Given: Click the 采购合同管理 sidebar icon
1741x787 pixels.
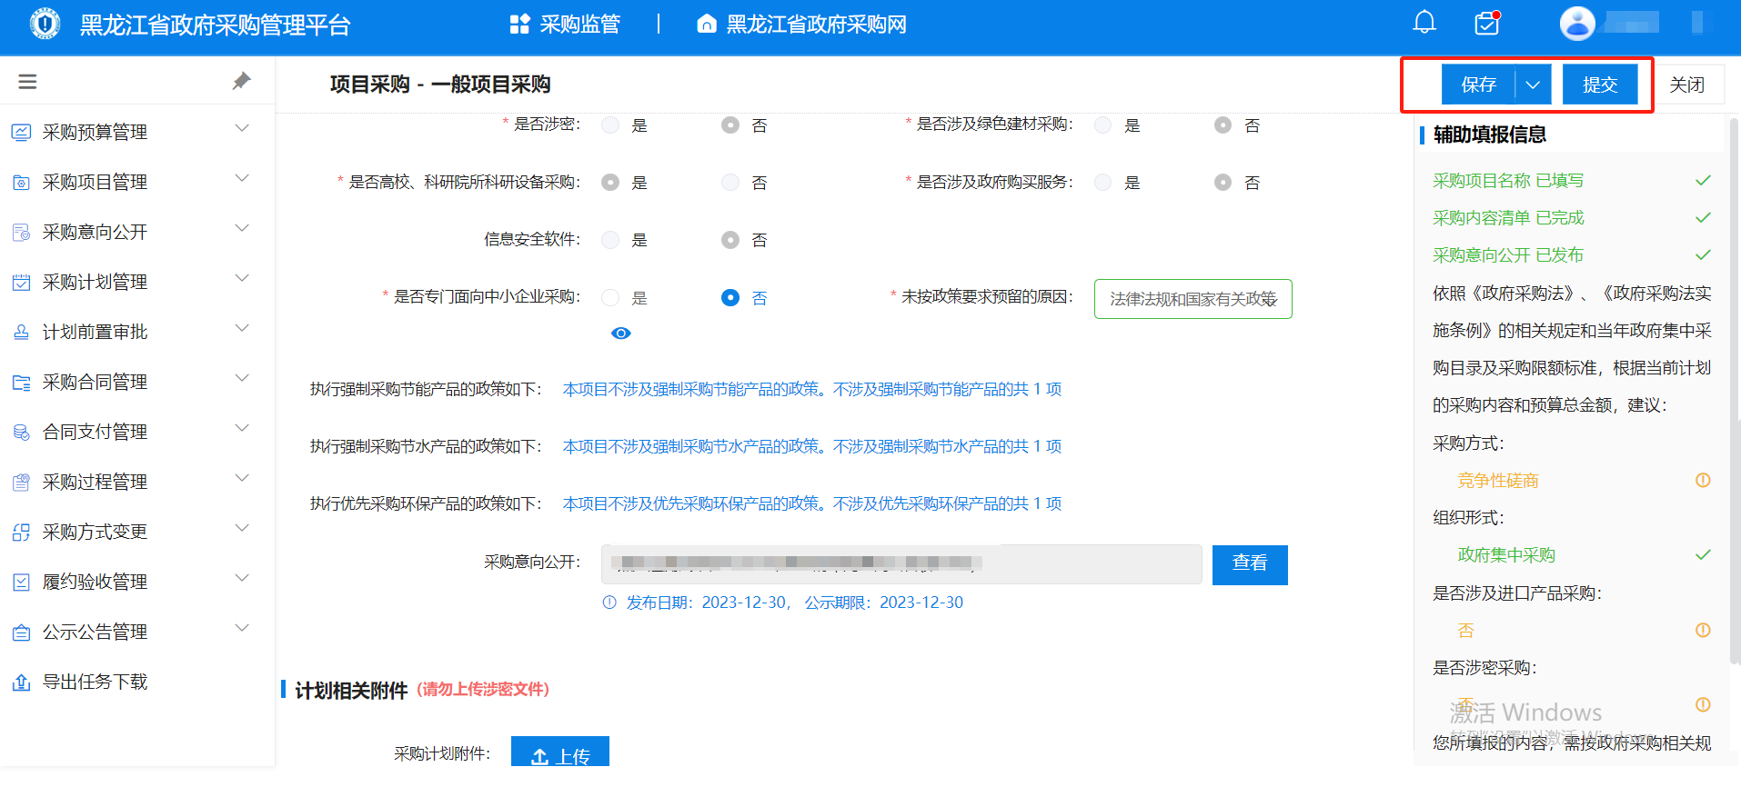Looking at the screenshot, I should (x=21, y=383).
